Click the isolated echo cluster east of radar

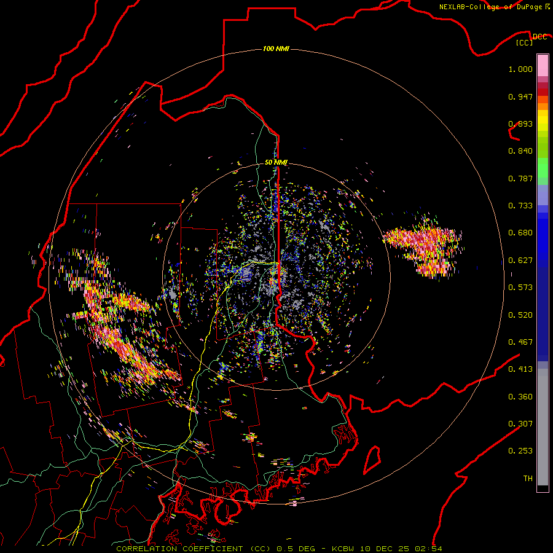point(423,247)
